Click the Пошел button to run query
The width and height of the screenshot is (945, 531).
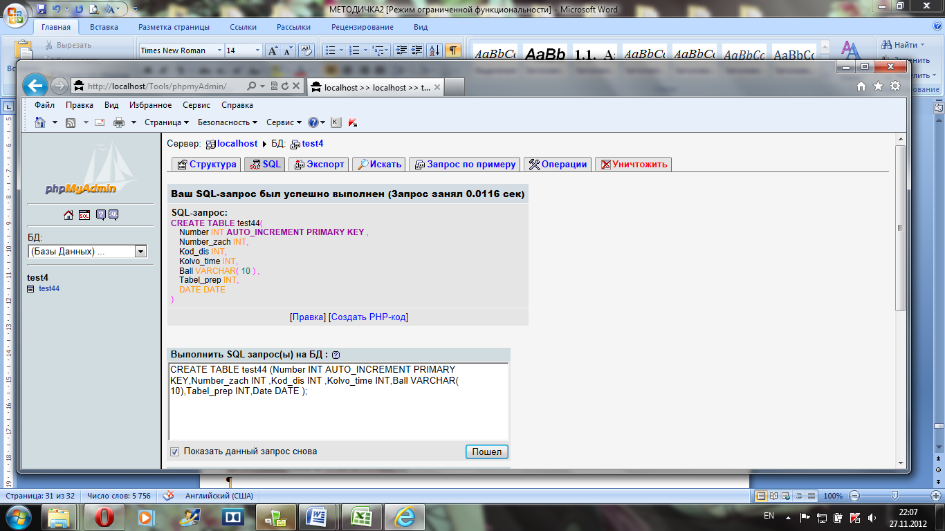487,451
